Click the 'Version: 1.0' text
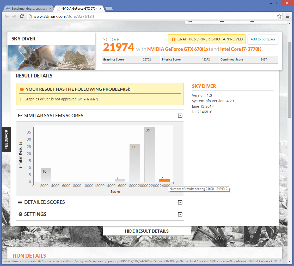294x266 pixels. pyautogui.click(x=202, y=95)
